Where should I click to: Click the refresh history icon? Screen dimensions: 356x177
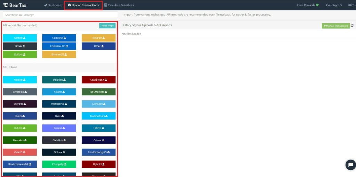(x=352, y=26)
